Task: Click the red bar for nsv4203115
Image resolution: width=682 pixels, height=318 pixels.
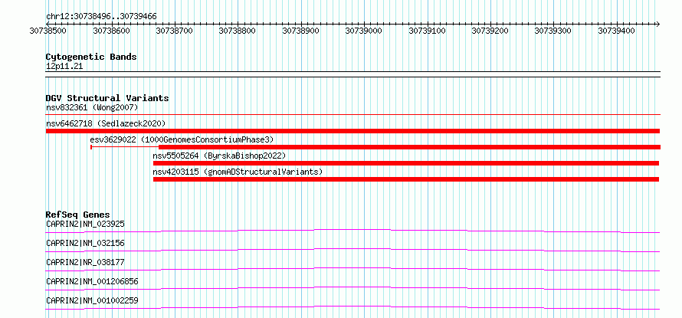Action: click(x=406, y=179)
